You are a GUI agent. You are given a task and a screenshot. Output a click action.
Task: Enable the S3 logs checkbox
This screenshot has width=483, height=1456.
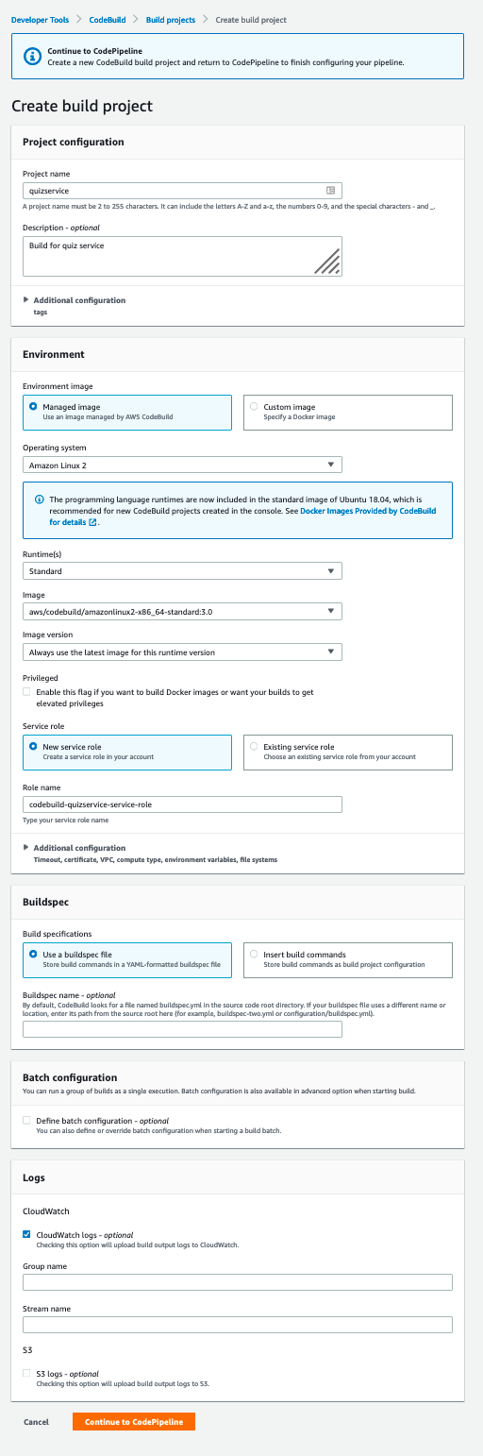point(26,1373)
